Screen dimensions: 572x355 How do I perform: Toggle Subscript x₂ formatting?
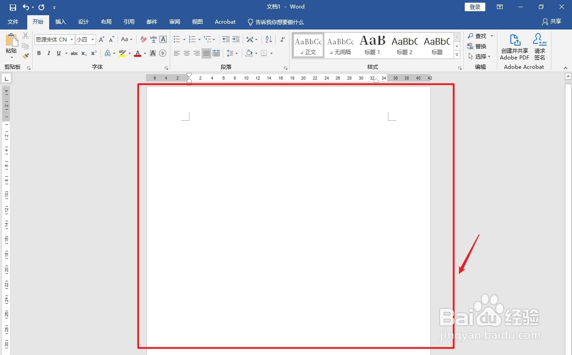pyautogui.click(x=84, y=53)
